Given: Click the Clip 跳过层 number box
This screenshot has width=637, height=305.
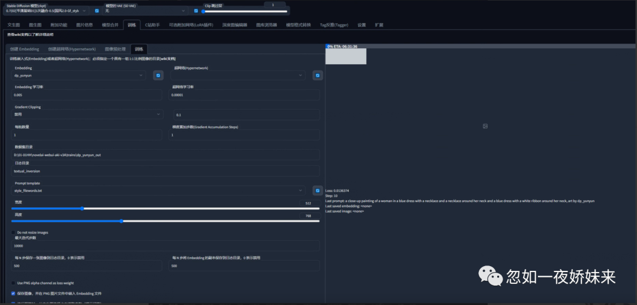Looking at the screenshot, I should [275, 5].
